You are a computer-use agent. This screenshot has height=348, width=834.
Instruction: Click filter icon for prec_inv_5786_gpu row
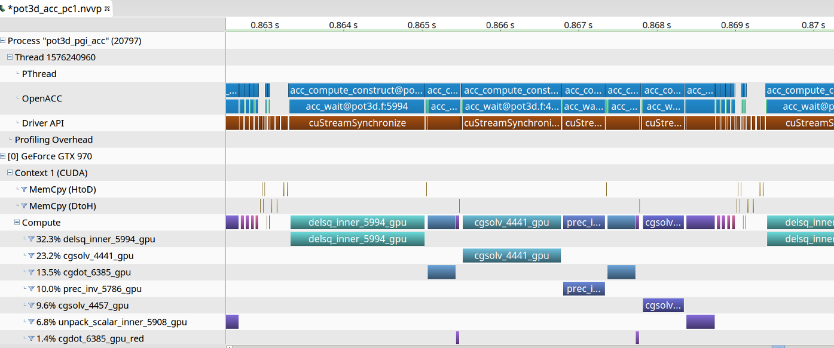pos(31,290)
